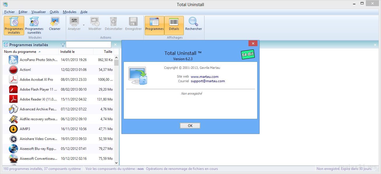
Task: Click Aiseesoft Blu-ray Ripper icon
Action: click(14, 149)
